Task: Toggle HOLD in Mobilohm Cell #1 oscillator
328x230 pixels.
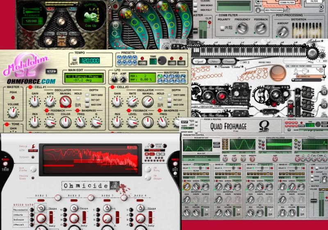Action: pyautogui.click(x=78, y=98)
